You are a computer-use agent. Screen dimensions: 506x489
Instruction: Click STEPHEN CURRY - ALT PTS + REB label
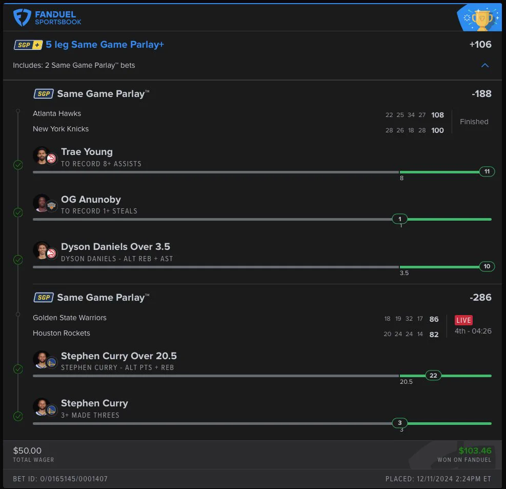(x=117, y=368)
